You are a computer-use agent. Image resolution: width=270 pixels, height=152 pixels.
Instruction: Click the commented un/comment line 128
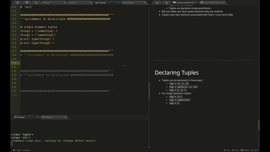(67, 55)
